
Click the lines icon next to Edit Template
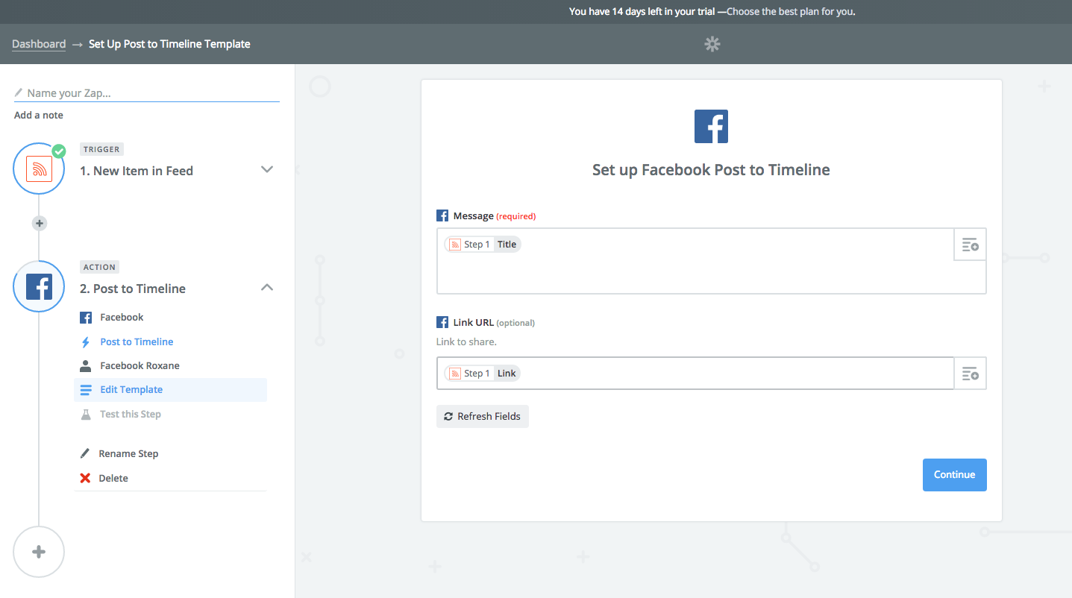pyautogui.click(x=86, y=390)
